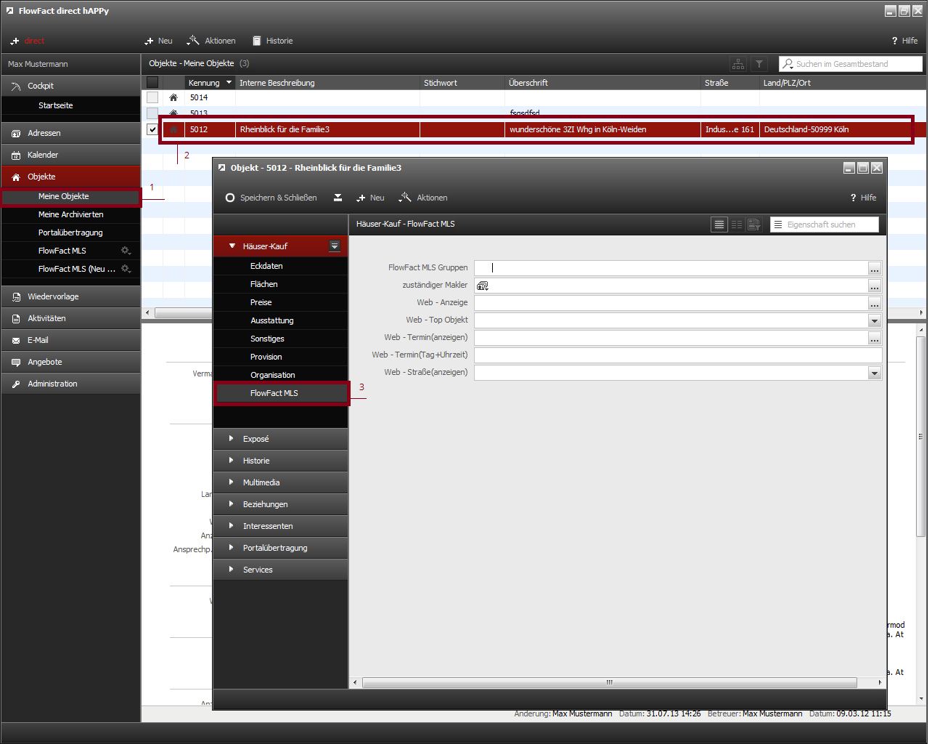Click horizontal scrollbar in Objekt window
Screen dimensions: 932x744
click(x=610, y=682)
